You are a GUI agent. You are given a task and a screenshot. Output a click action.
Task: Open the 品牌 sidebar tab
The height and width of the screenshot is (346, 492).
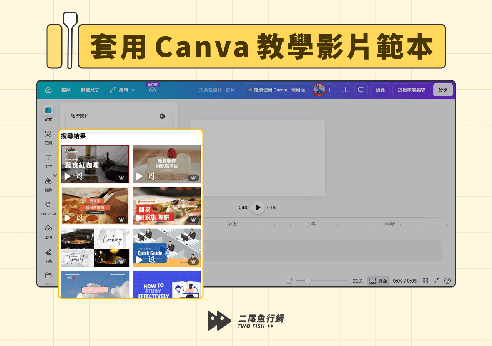tap(48, 185)
